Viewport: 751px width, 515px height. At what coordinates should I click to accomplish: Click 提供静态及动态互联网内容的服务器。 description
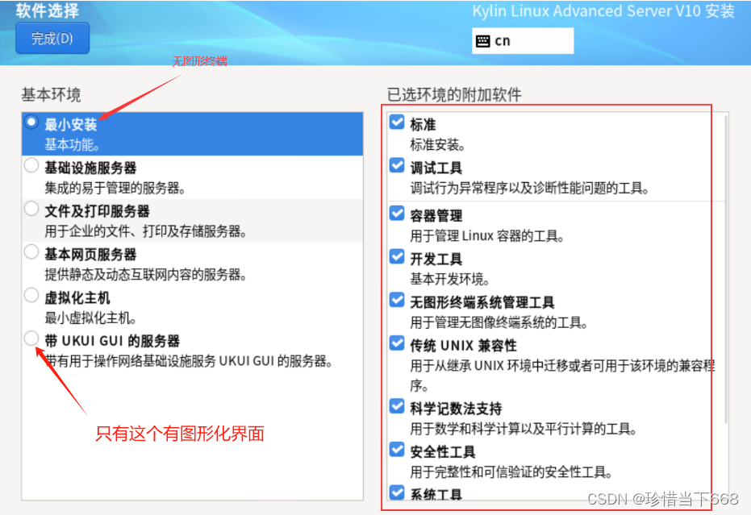[x=145, y=274]
